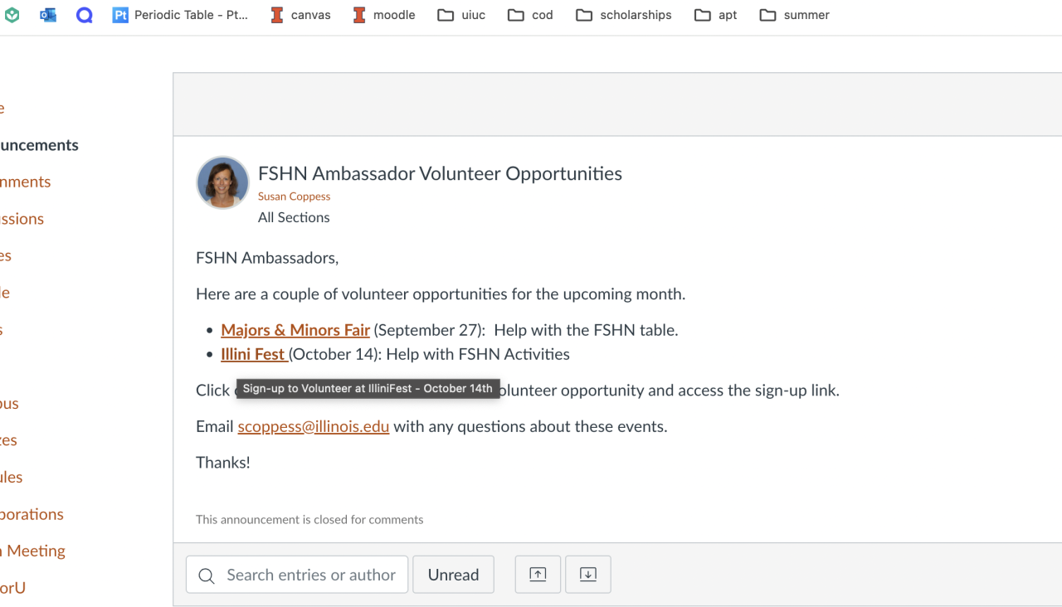Expand the scholarships bookmarks folder

[x=624, y=15]
